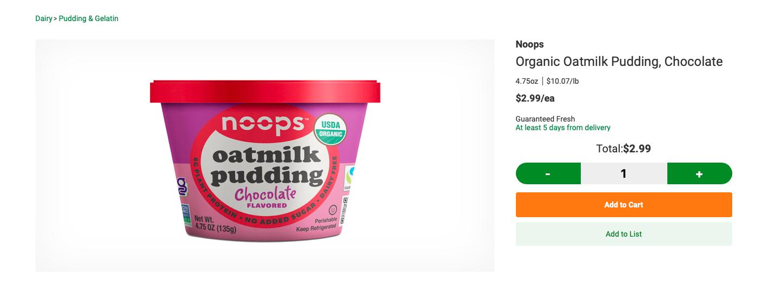This screenshot has height=282, width=769.
Task: Go to Pudding & Gelatin category
Action: (x=89, y=18)
